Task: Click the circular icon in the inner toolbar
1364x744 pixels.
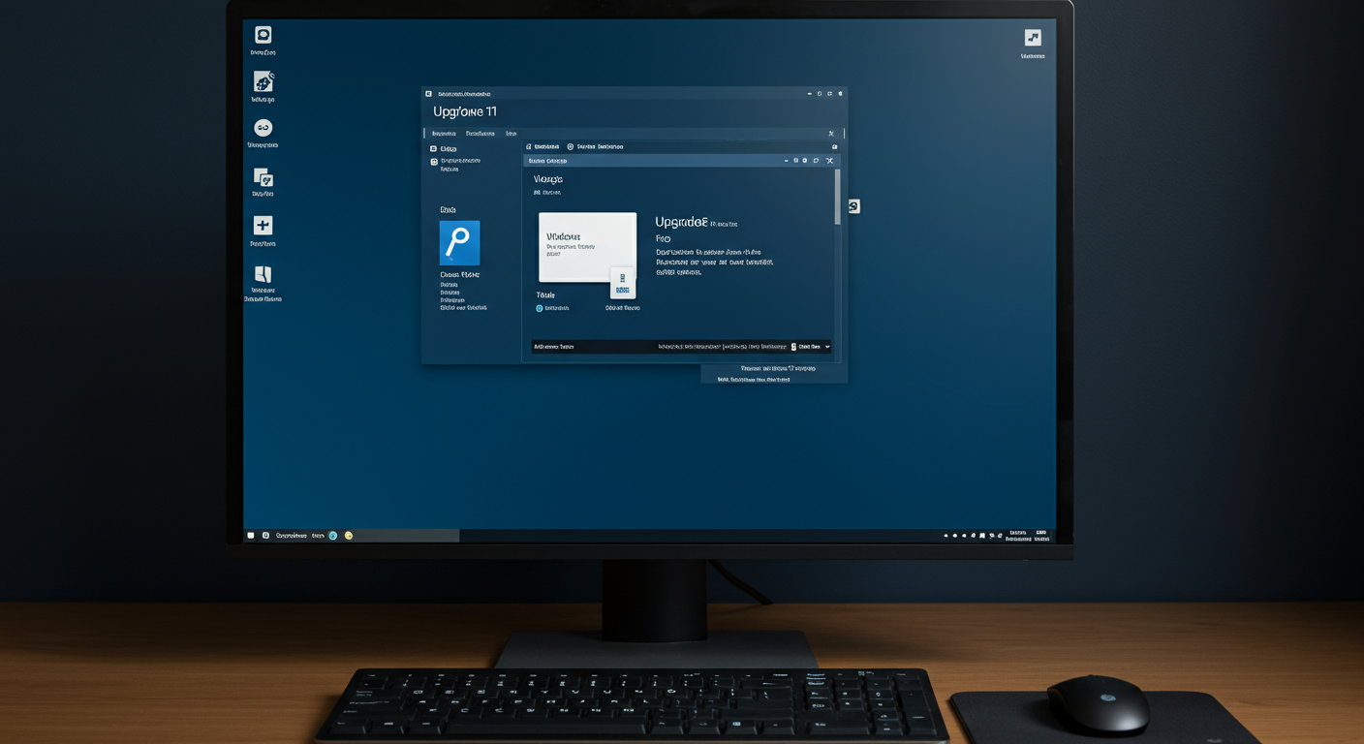Action: [571, 147]
